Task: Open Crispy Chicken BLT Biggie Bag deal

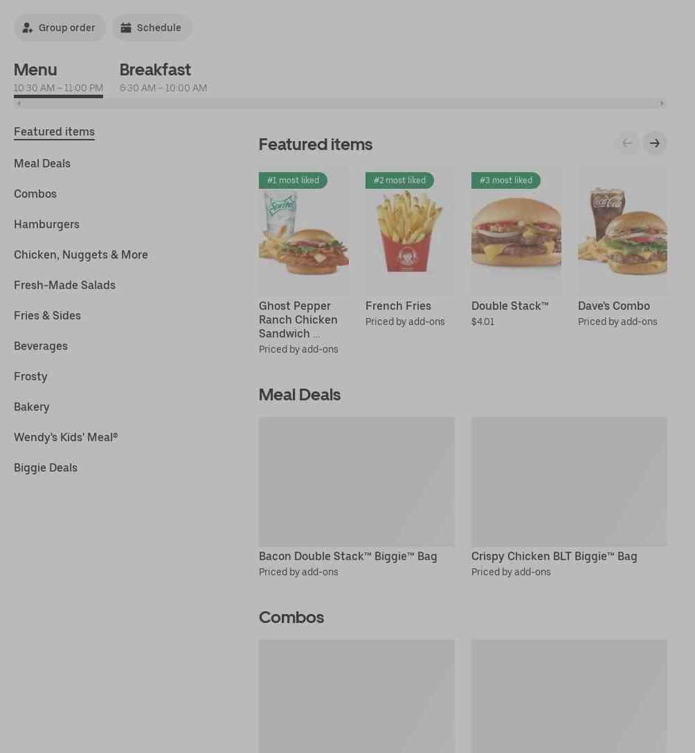Action: tap(569, 498)
